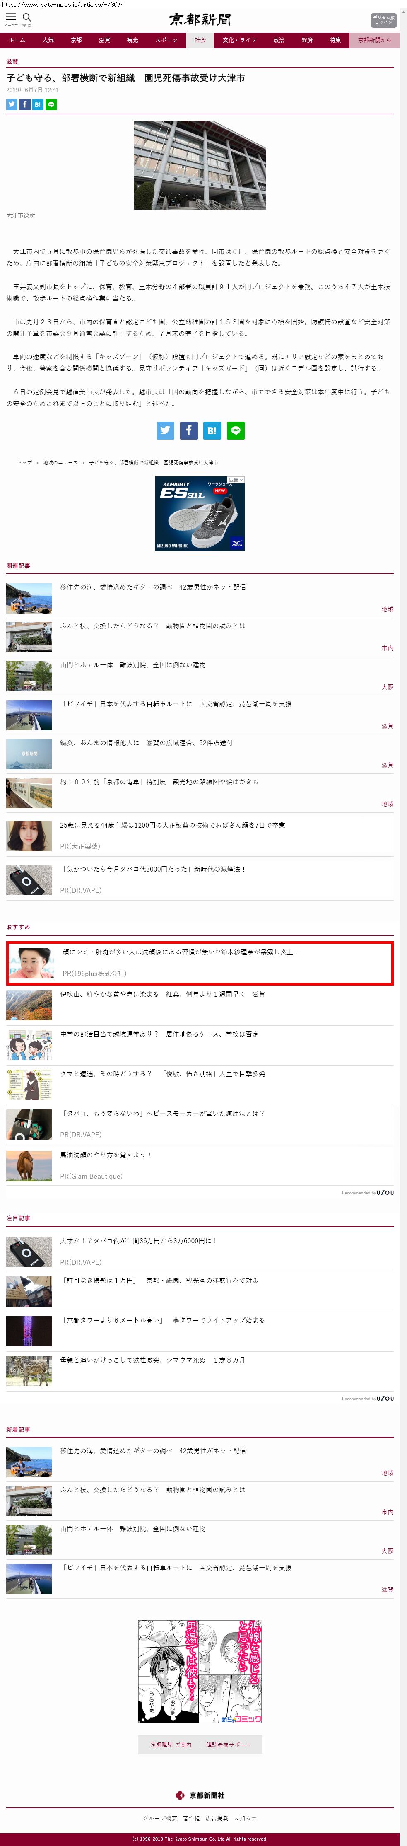Open クマと遭遇 recommended article

coord(200,1084)
